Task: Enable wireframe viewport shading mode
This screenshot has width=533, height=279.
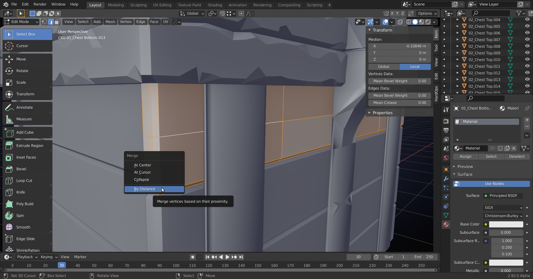Action: point(409,22)
